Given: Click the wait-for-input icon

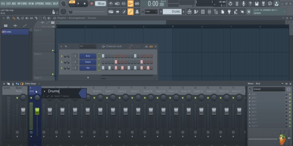Looking at the screenshot, I should tap(117, 3).
